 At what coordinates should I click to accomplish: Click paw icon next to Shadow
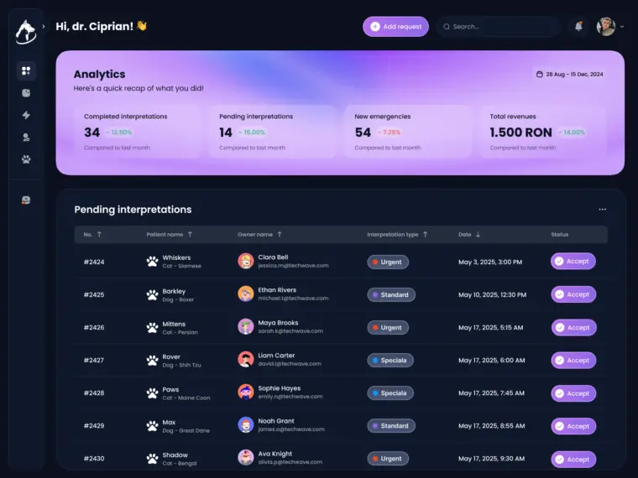coord(152,459)
